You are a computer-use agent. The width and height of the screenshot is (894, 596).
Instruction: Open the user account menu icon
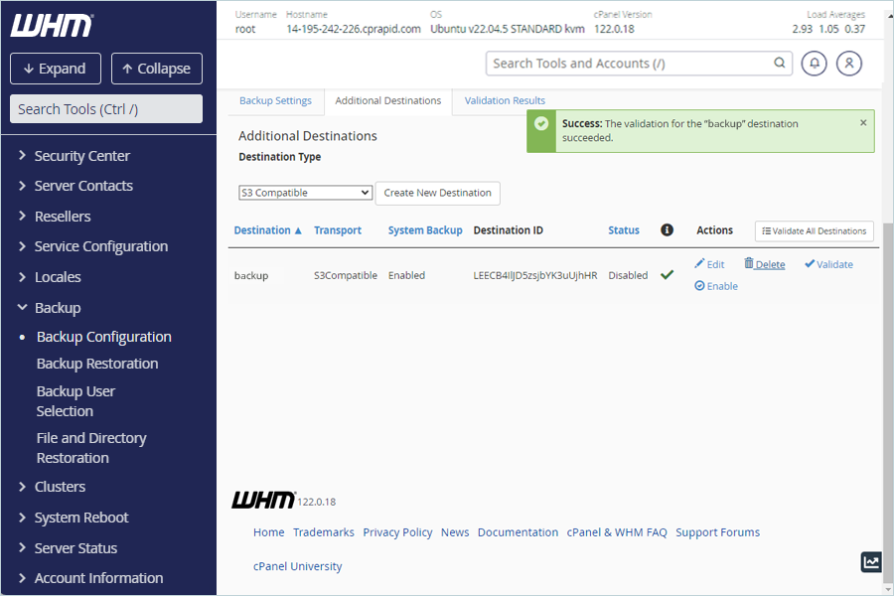click(849, 64)
